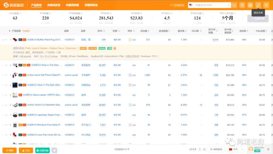Tick the checkbox for the Love Pop Cards row
Image resolution: width=273 pixels, height=154 pixels.
coord(6,135)
